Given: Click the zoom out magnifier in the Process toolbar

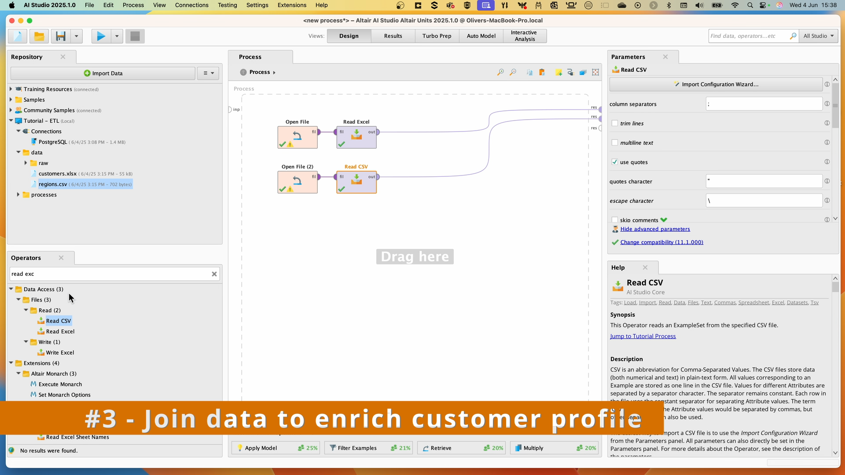Looking at the screenshot, I should point(513,72).
